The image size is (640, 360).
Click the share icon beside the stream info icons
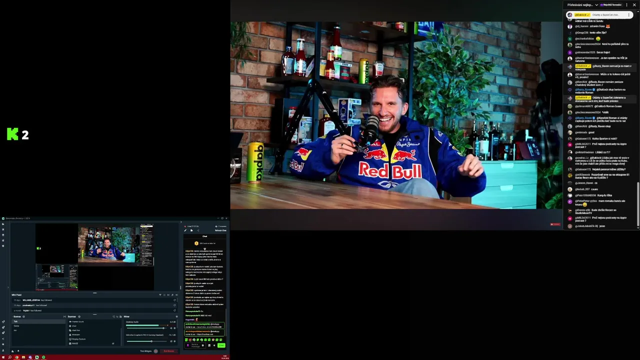[198, 230]
